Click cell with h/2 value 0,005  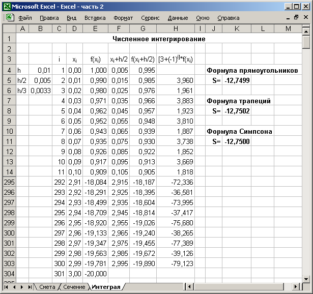click(x=41, y=80)
